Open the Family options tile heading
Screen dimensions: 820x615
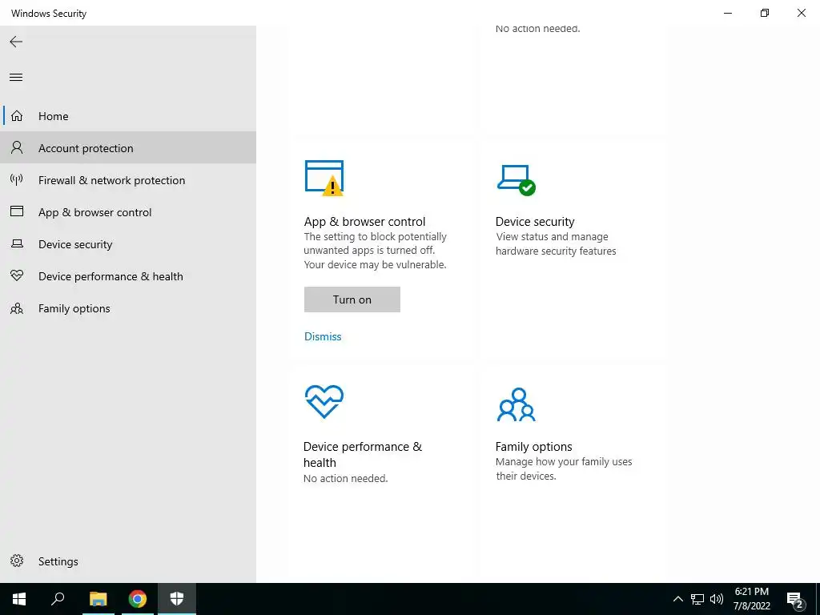click(x=533, y=446)
